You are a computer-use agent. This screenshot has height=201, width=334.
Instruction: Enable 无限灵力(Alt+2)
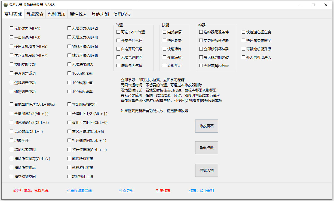[69, 28]
